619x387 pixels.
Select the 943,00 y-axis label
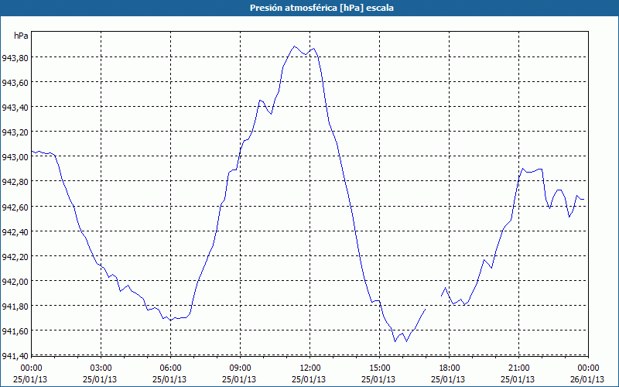pos(15,157)
